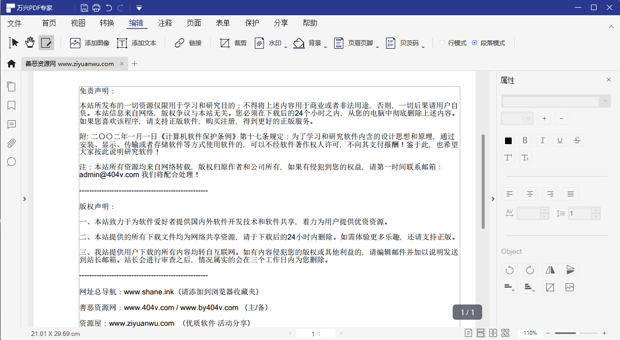Apply italic formatting in the properties panel
The width and height of the screenshot is (620, 340).
click(x=542, y=140)
